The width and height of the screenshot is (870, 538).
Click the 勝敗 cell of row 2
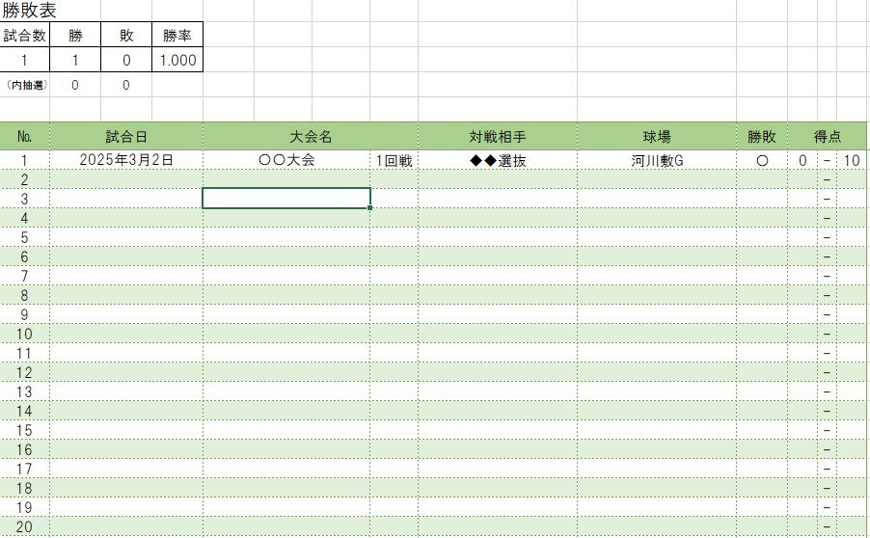762,179
